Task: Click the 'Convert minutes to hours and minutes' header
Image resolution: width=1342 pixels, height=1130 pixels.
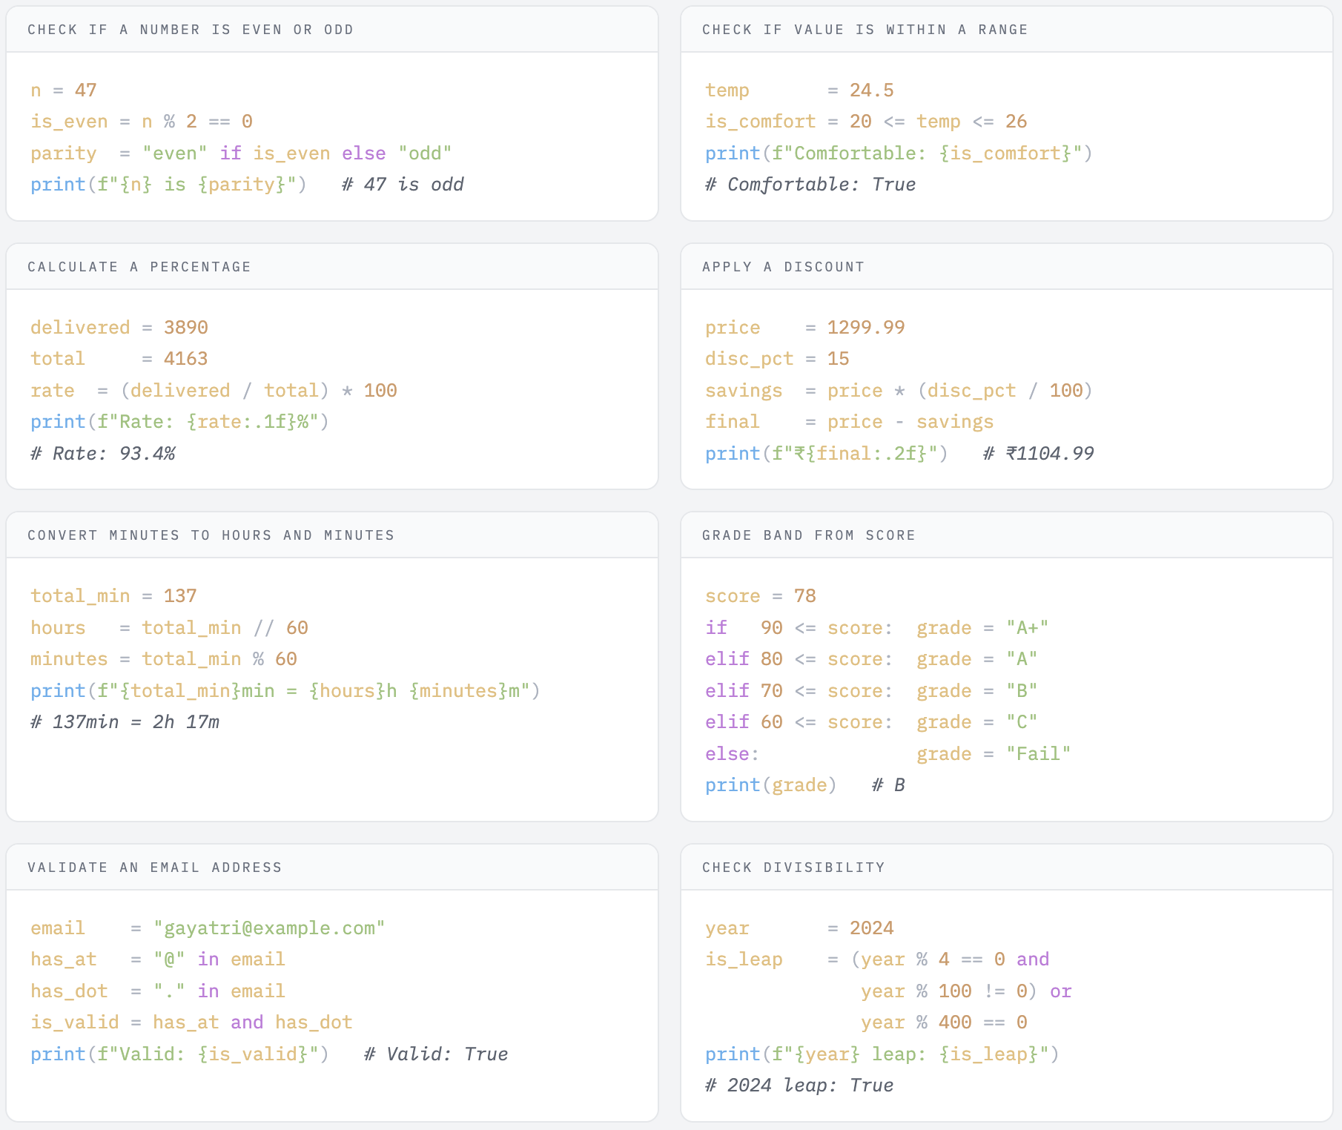Action: (x=211, y=535)
